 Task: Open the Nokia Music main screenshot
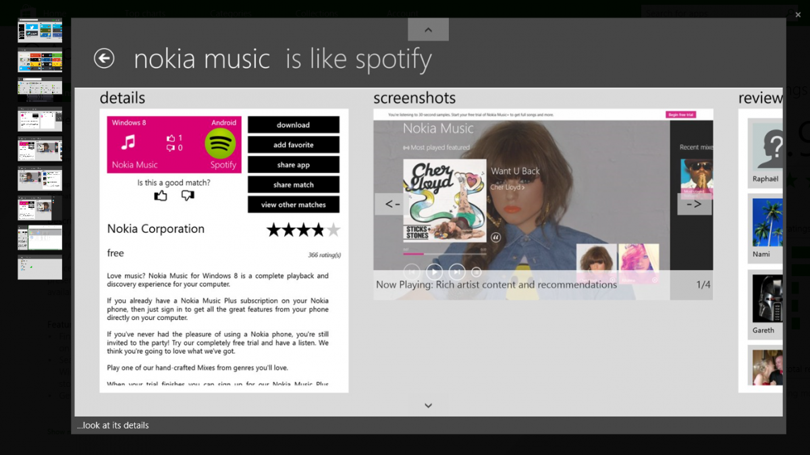[543, 205]
